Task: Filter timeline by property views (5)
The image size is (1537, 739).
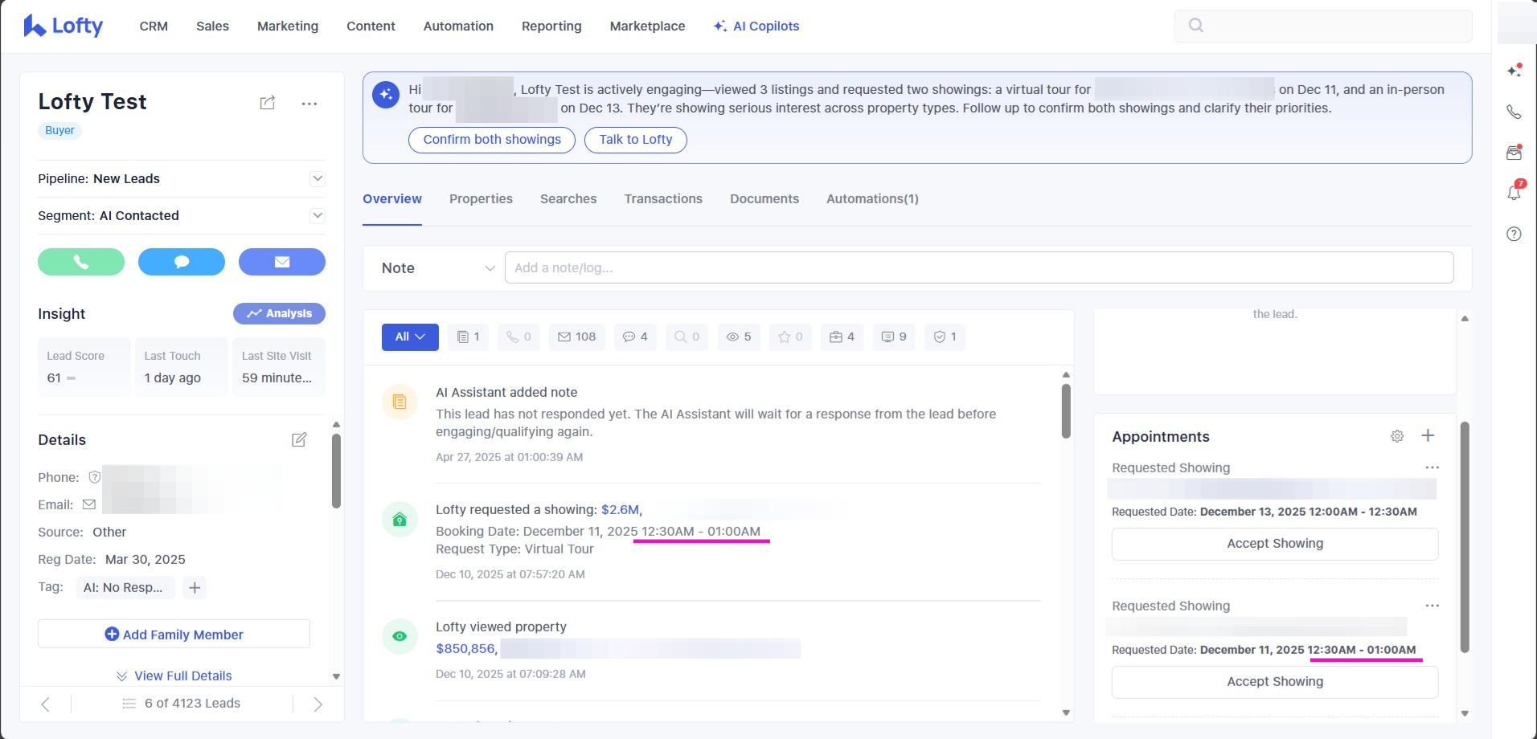Action: [x=739, y=337]
